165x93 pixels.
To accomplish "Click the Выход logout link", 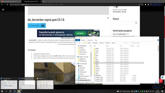I will 124,12.
